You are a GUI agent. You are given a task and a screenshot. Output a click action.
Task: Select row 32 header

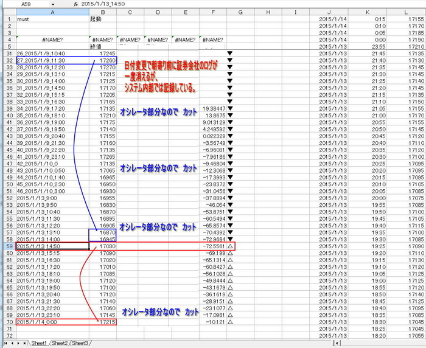point(10,60)
